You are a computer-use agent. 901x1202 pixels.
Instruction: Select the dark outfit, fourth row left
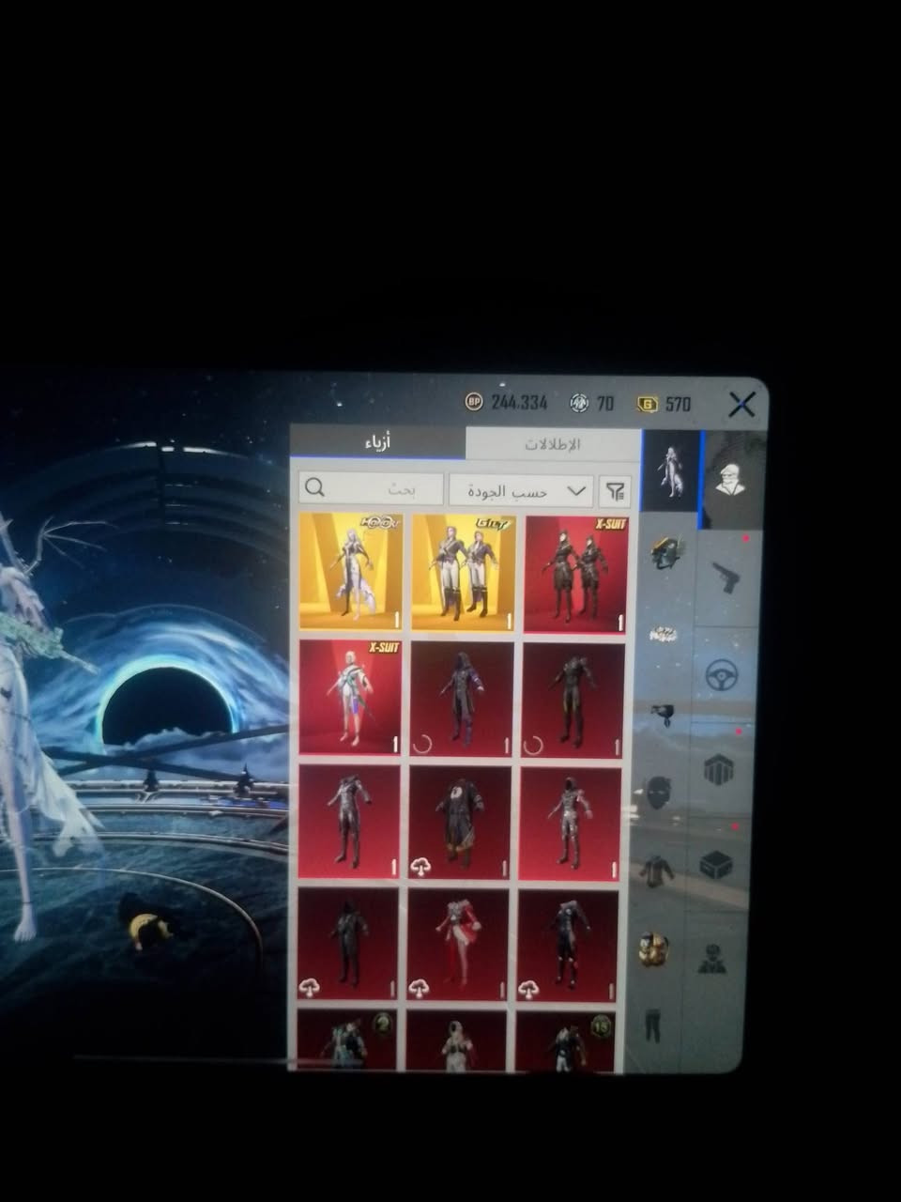coord(348,944)
